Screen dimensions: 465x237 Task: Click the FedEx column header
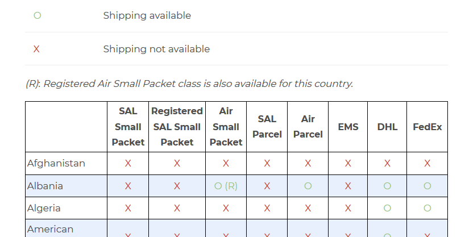[x=427, y=127]
